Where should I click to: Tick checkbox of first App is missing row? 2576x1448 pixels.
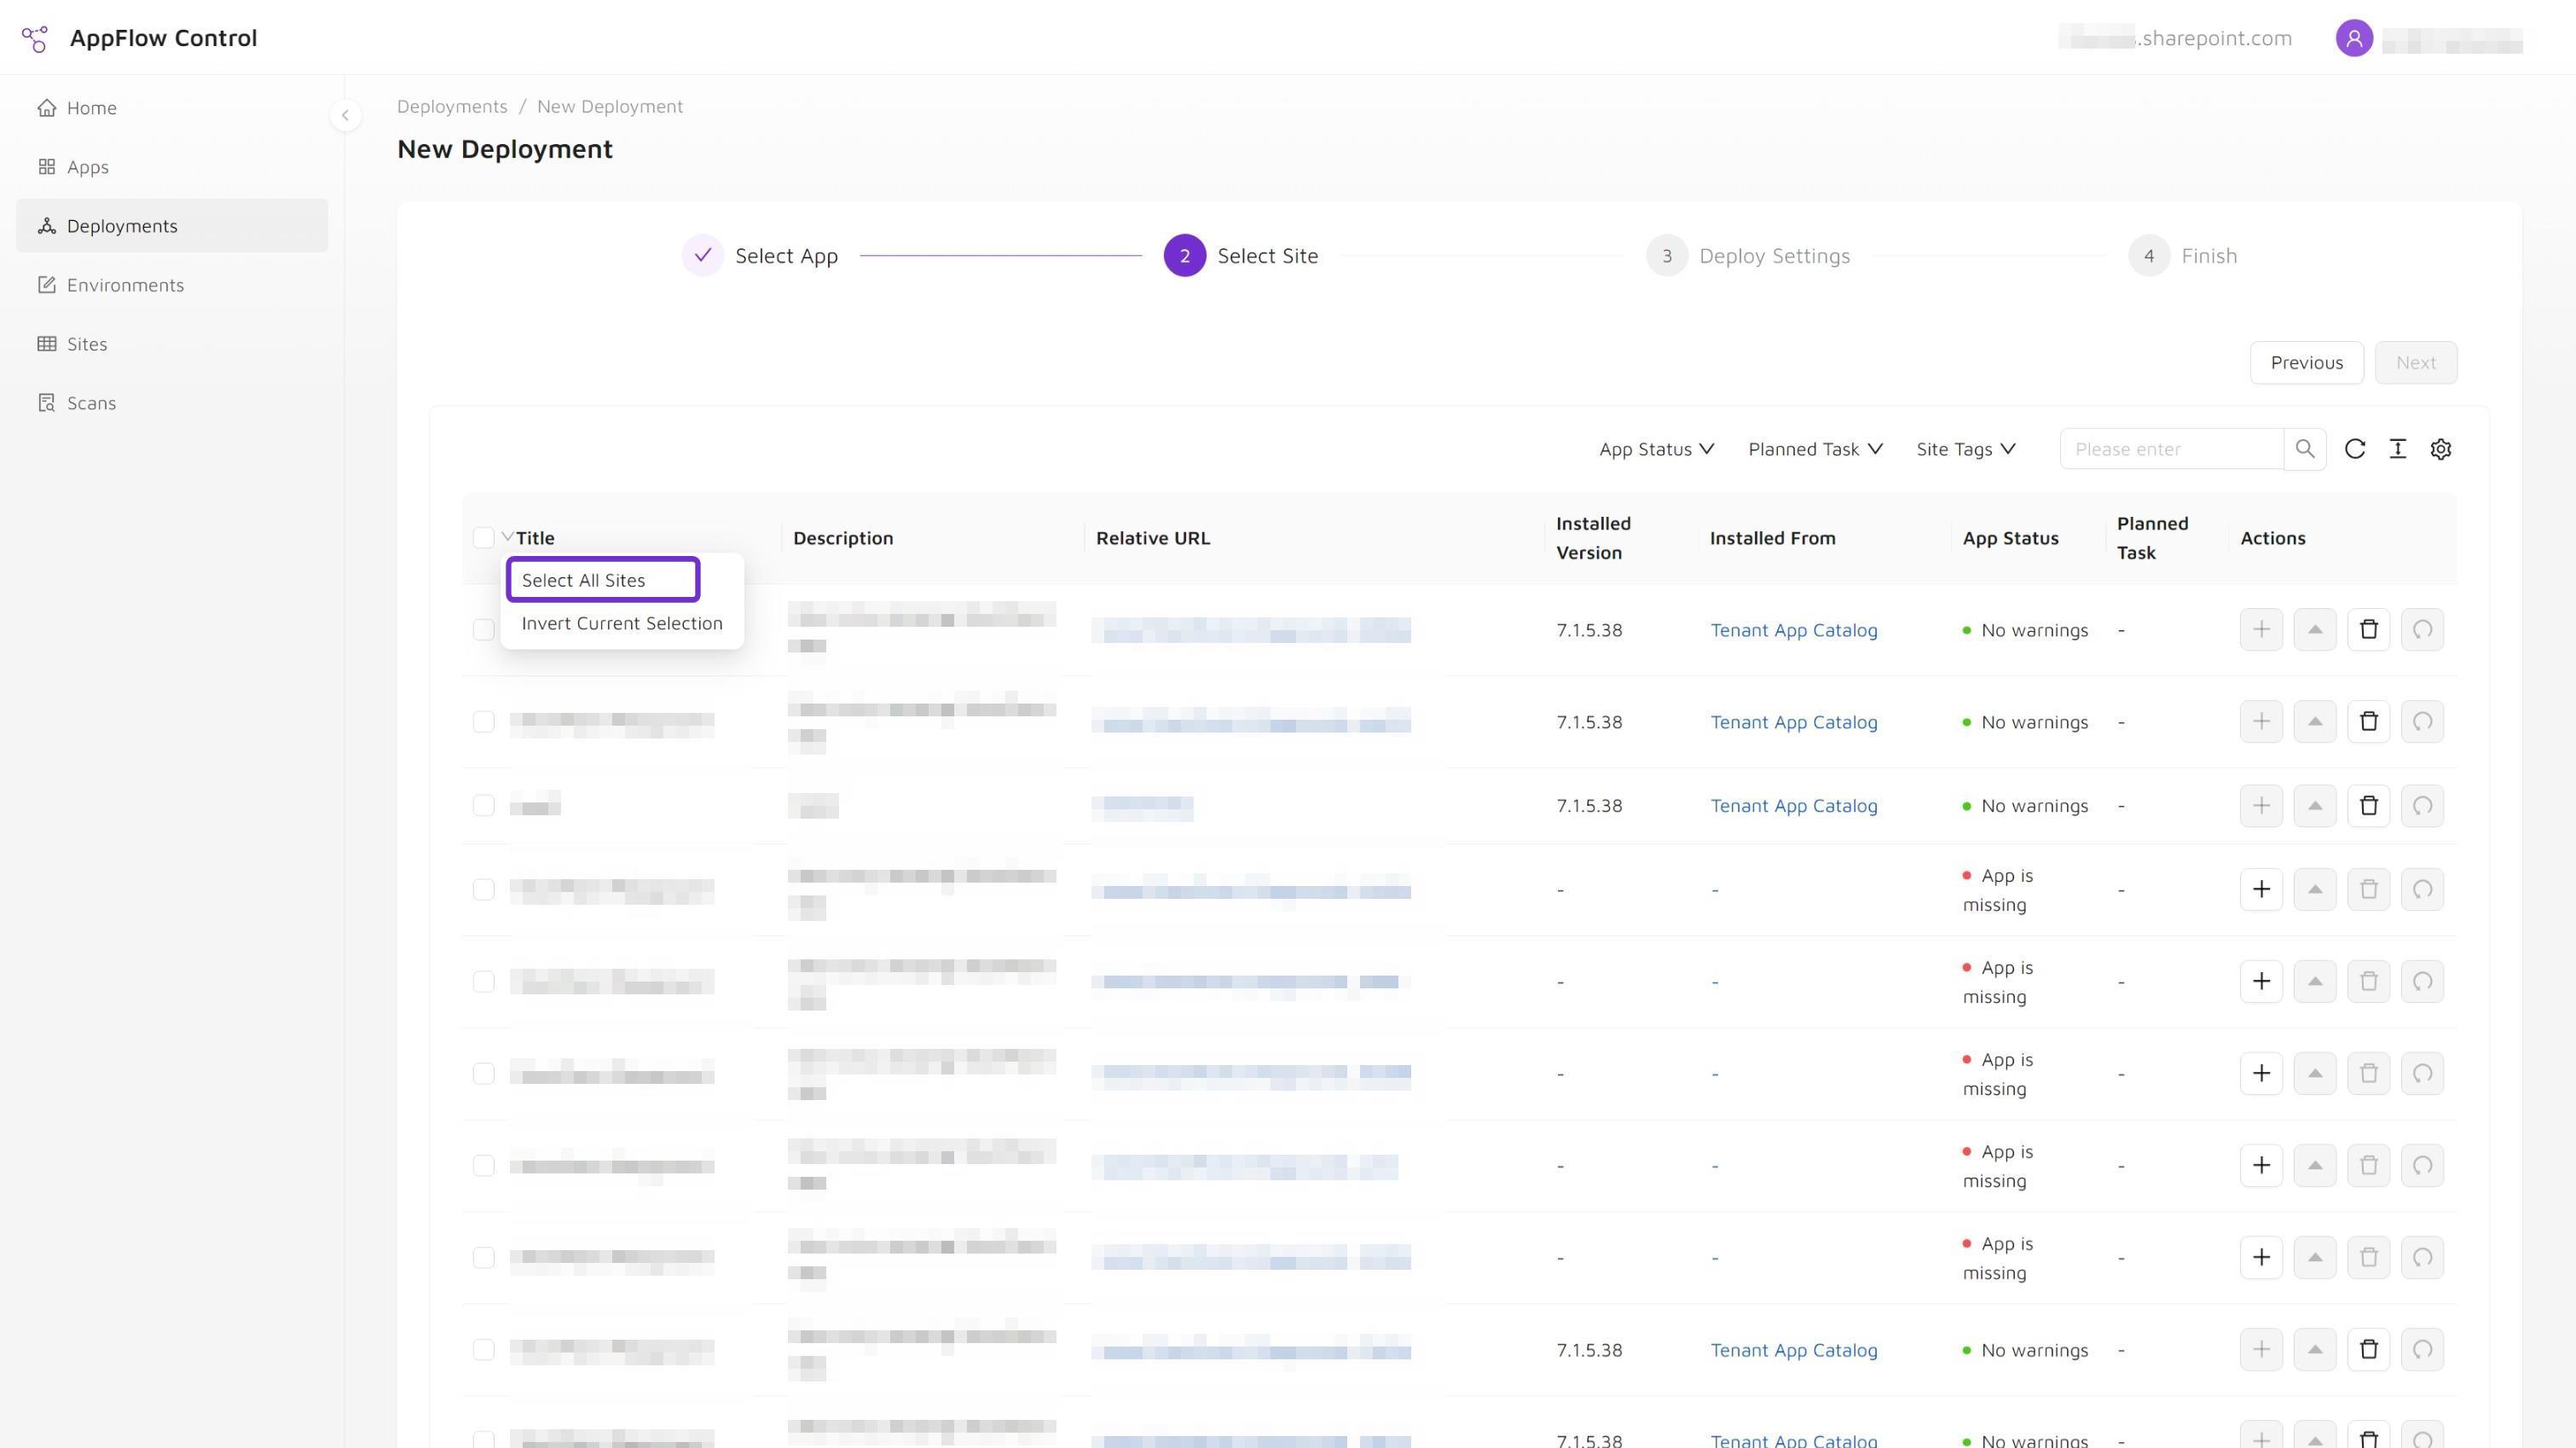(x=483, y=890)
